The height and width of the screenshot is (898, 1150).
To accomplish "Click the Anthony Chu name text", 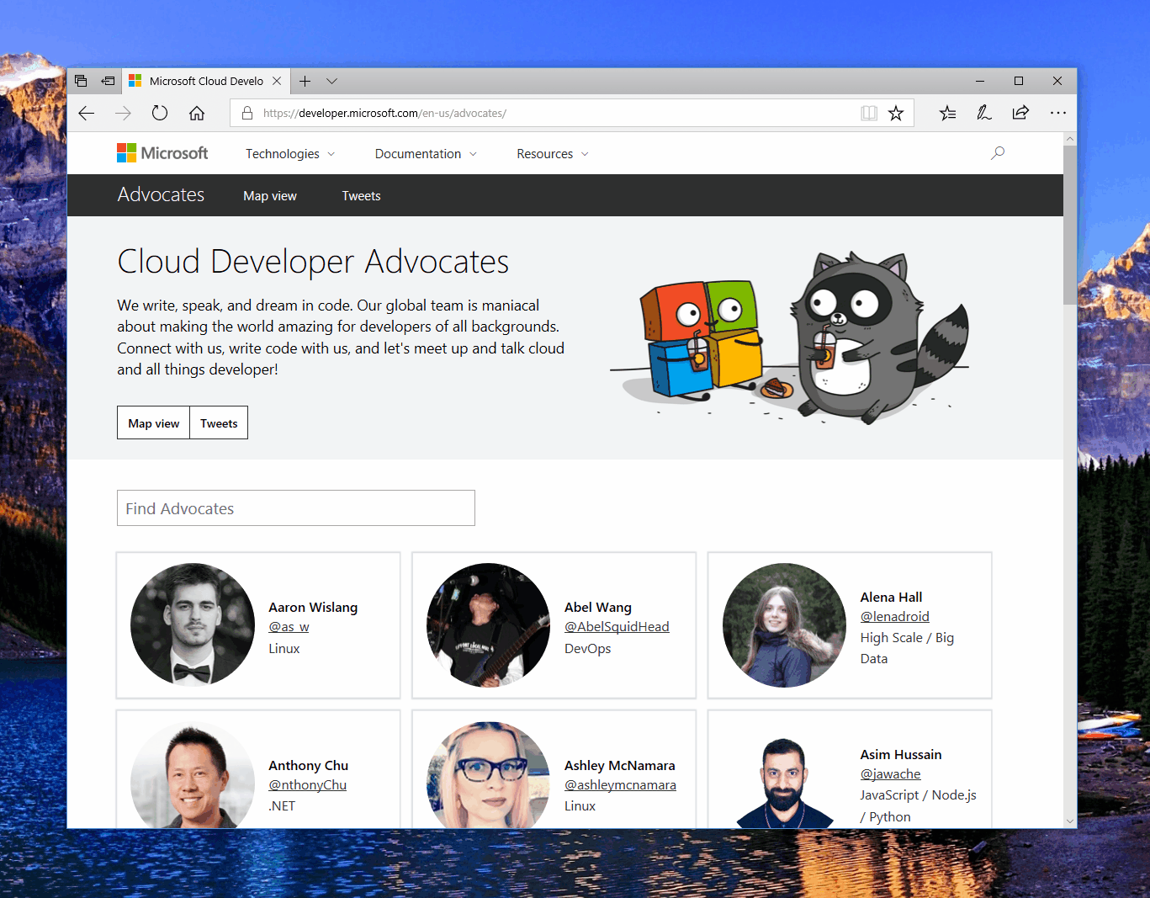I will coord(308,766).
